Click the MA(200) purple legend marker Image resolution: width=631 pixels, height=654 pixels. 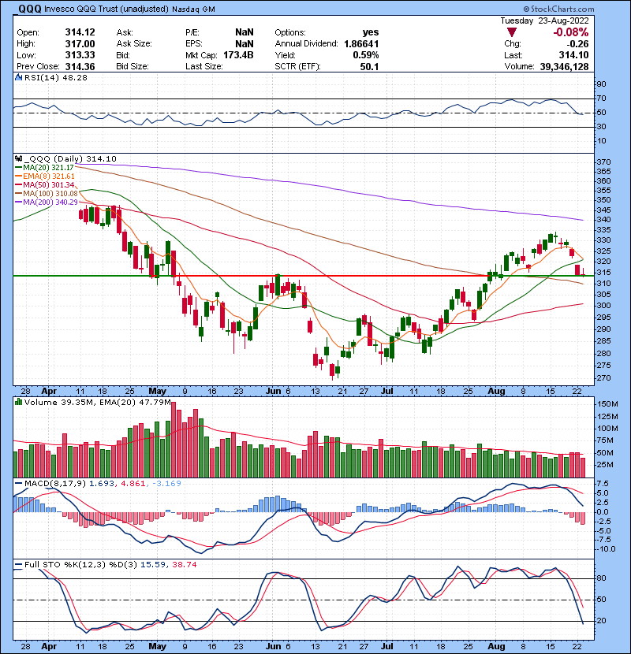(x=17, y=202)
